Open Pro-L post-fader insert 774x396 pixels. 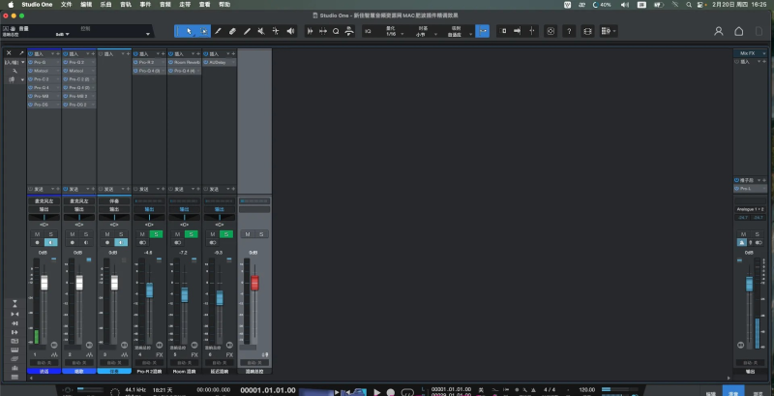pos(751,189)
